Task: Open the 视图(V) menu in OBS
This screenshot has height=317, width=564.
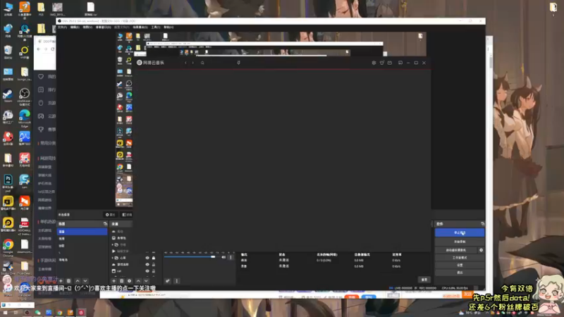Action: point(87,27)
